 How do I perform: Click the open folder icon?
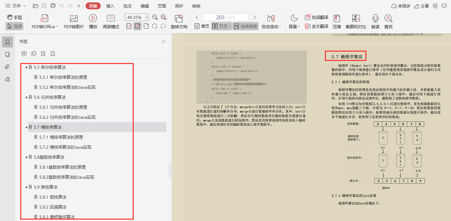point(36,6)
